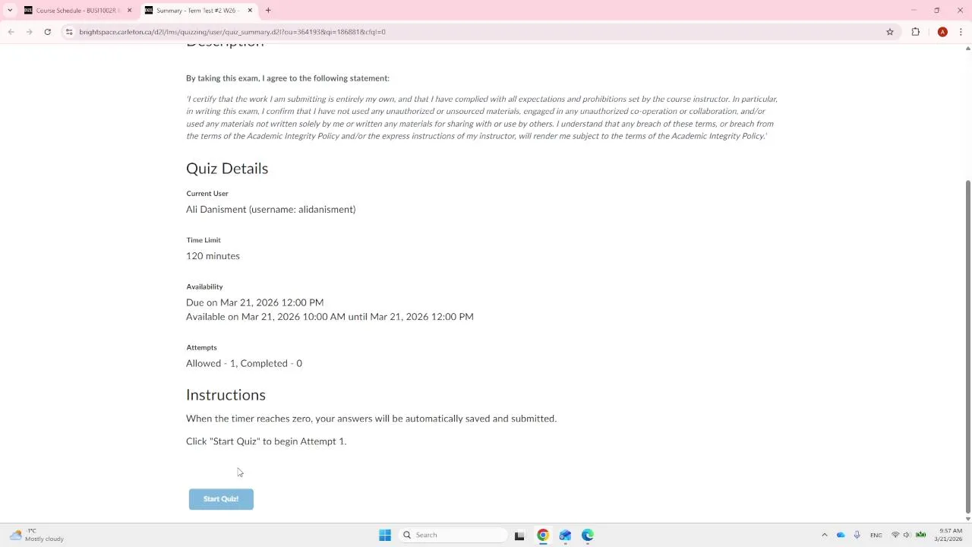Click the taskbar Search box
Image resolution: width=972 pixels, height=547 pixels.
[x=453, y=535]
